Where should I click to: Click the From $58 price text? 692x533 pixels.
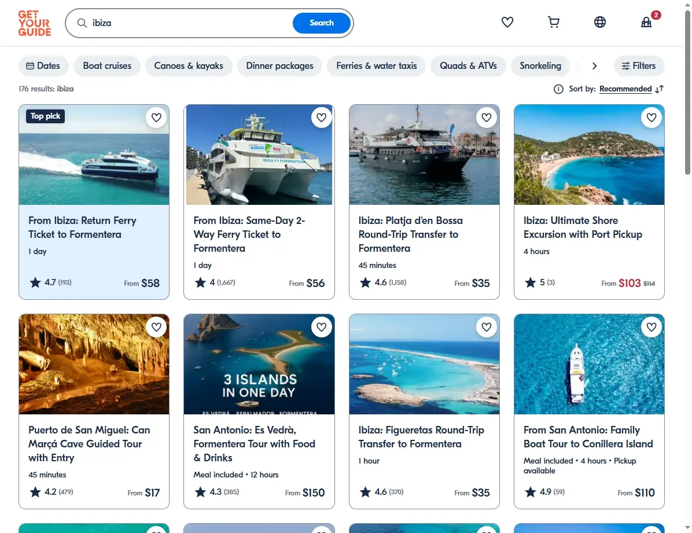pos(142,283)
